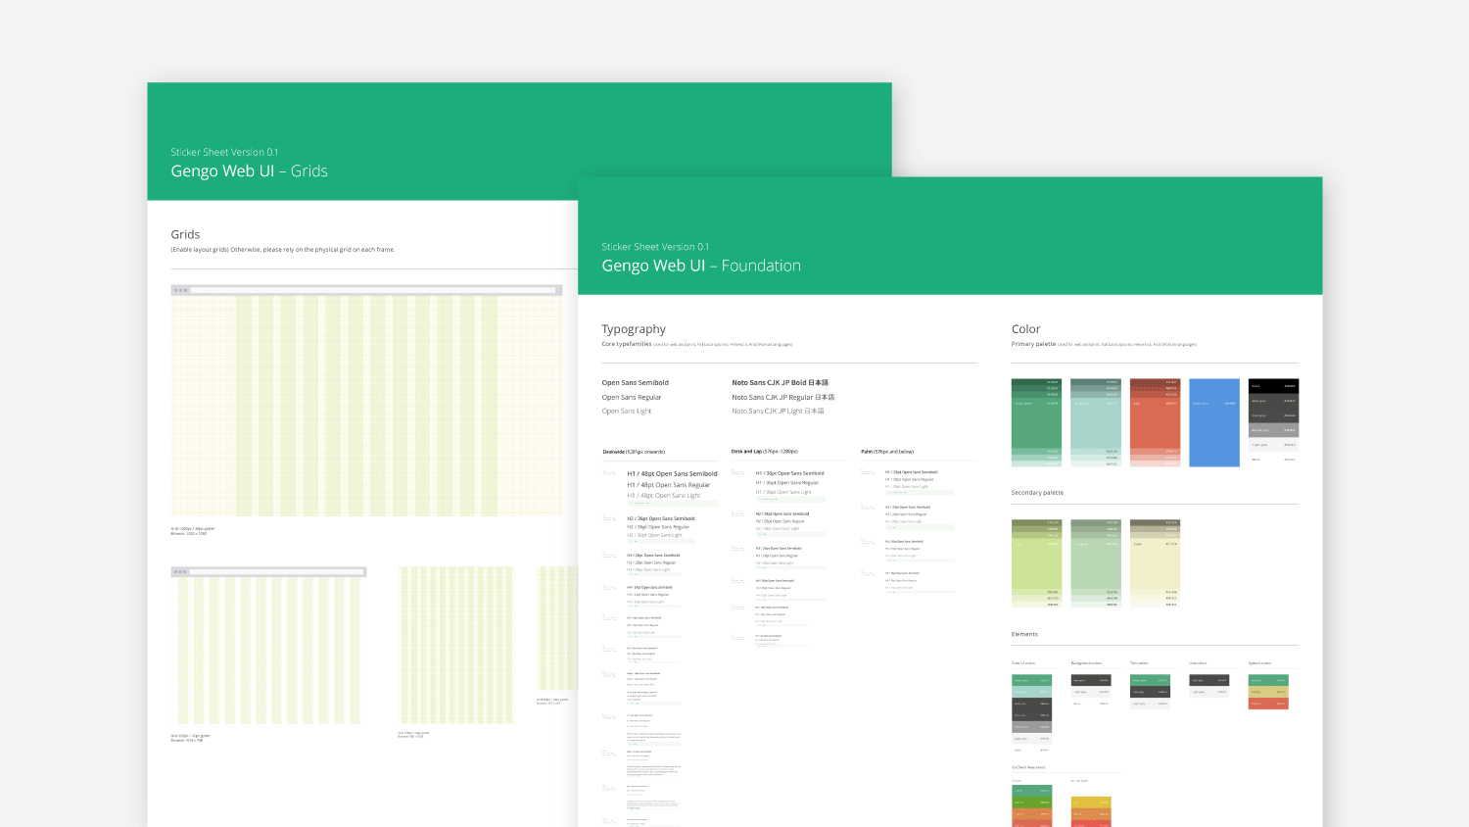The width and height of the screenshot is (1469, 827).
Task: Click the large green primary palette swatch
Action: coord(1036,422)
